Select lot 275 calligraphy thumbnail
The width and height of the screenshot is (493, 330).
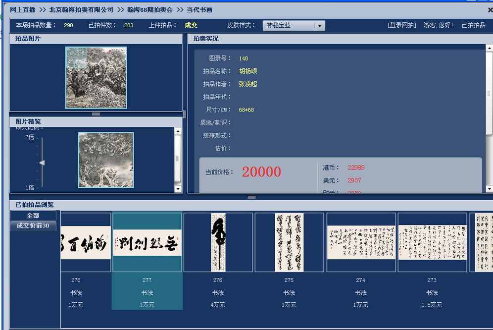[289, 242]
